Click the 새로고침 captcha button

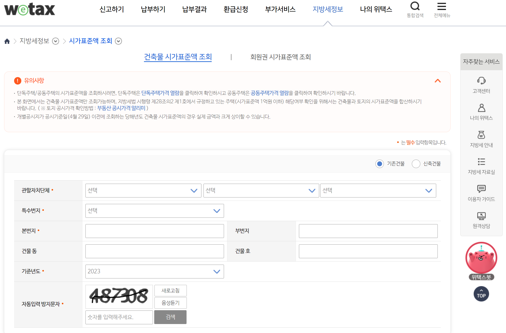pos(170,290)
